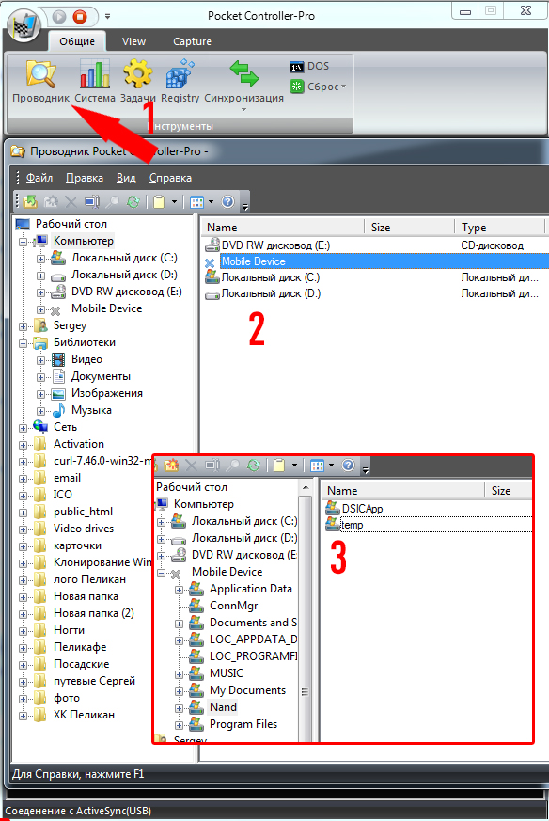The width and height of the screenshot is (549, 821).
Task: Click the Rename icon in upper explorer toolbar
Action: click(x=91, y=201)
